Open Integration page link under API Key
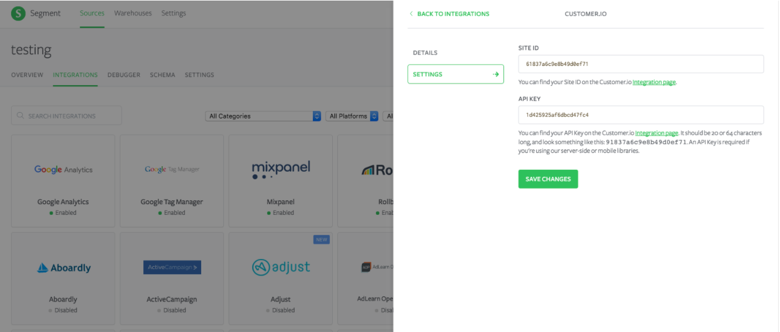780x332 pixels. [657, 133]
